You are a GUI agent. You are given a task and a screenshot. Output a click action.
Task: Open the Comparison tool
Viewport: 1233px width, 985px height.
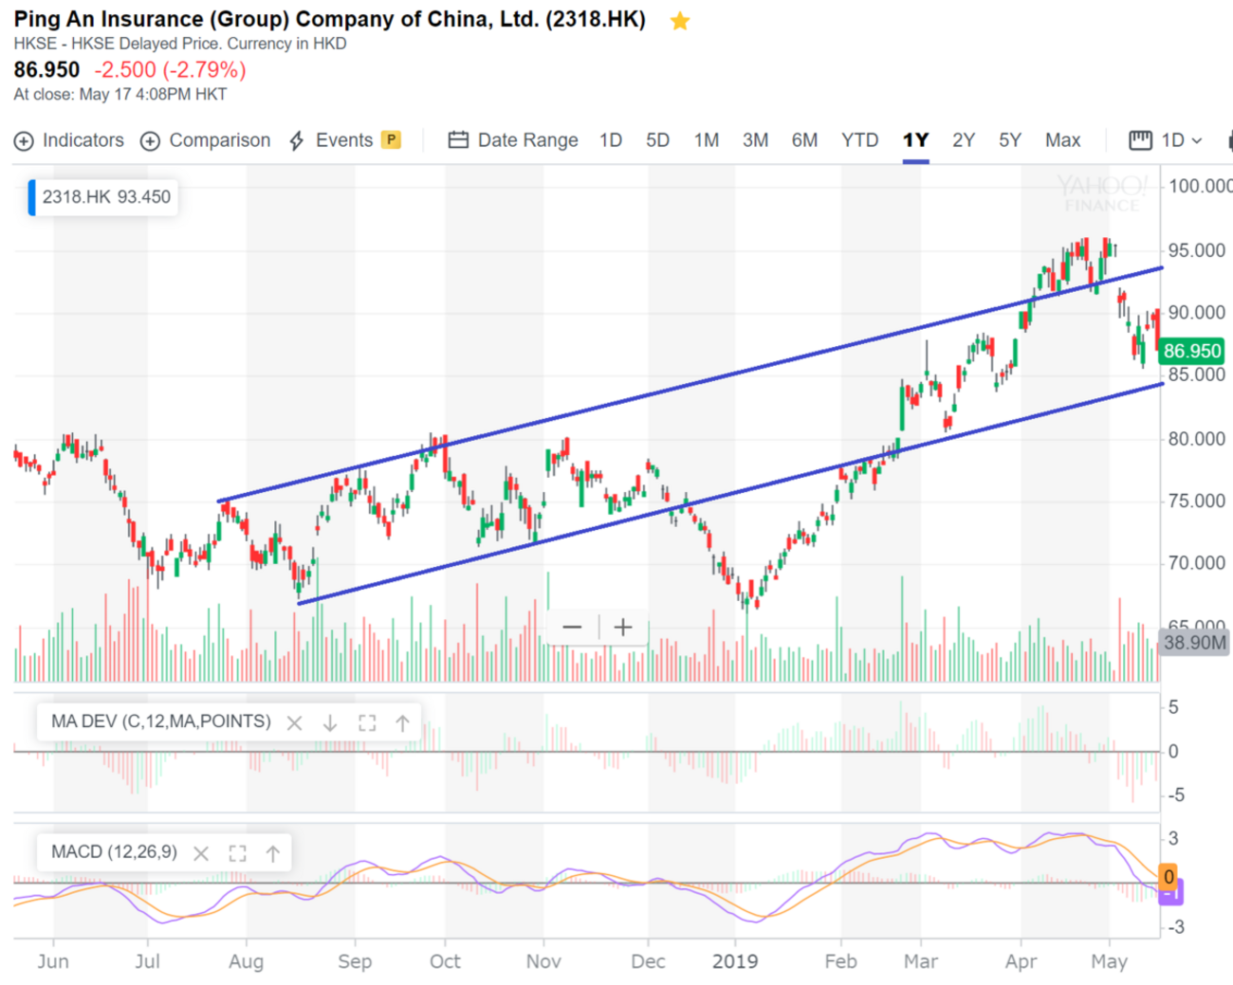tap(206, 140)
